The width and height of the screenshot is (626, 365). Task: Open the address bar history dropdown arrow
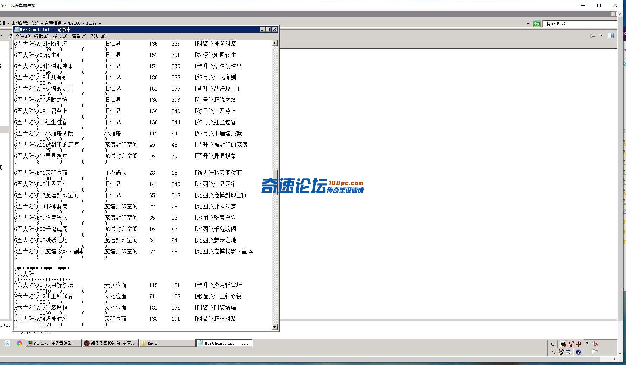528,24
